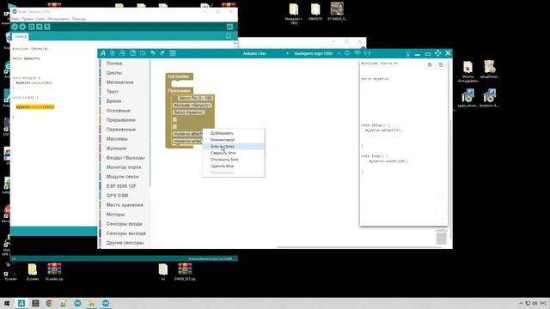Open the 'Переменные' block category
The height and width of the screenshot is (309, 550).
pos(124,130)
